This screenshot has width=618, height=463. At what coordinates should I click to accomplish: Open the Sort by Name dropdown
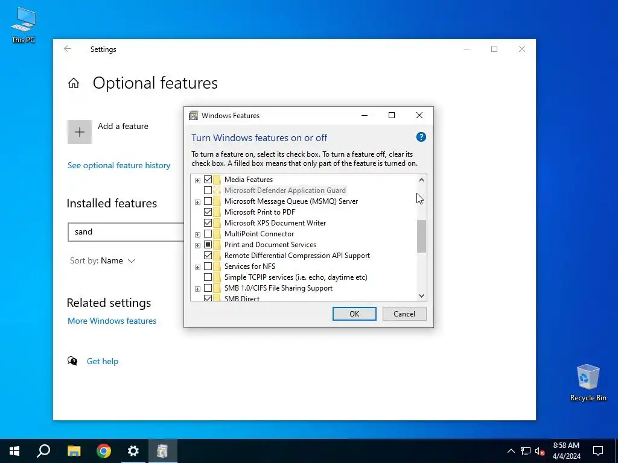[x=103, y=260]
